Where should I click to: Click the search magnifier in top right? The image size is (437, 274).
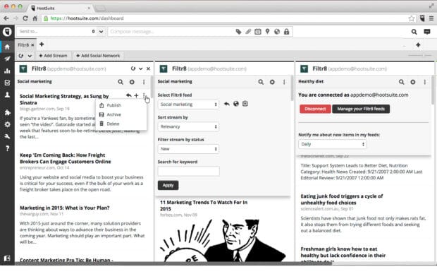[x=414, y=32]
